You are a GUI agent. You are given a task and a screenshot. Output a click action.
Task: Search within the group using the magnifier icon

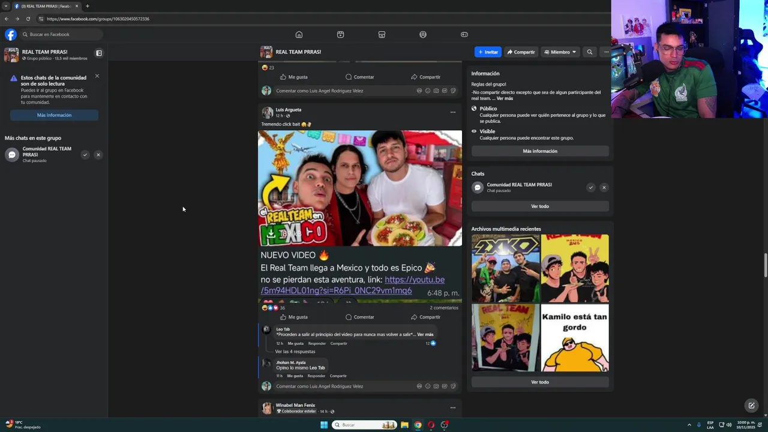pos(589,52)
